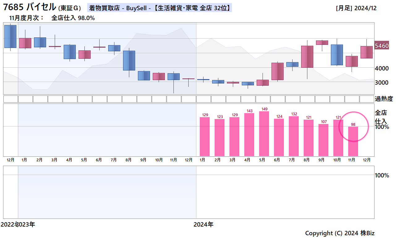Click the 月足 2024/12 period label
Screen dimensions: 402x238
(x=356, y=8)
